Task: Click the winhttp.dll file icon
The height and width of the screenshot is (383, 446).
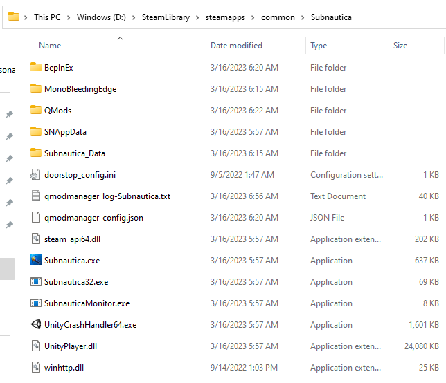Action: pos(36,367)
